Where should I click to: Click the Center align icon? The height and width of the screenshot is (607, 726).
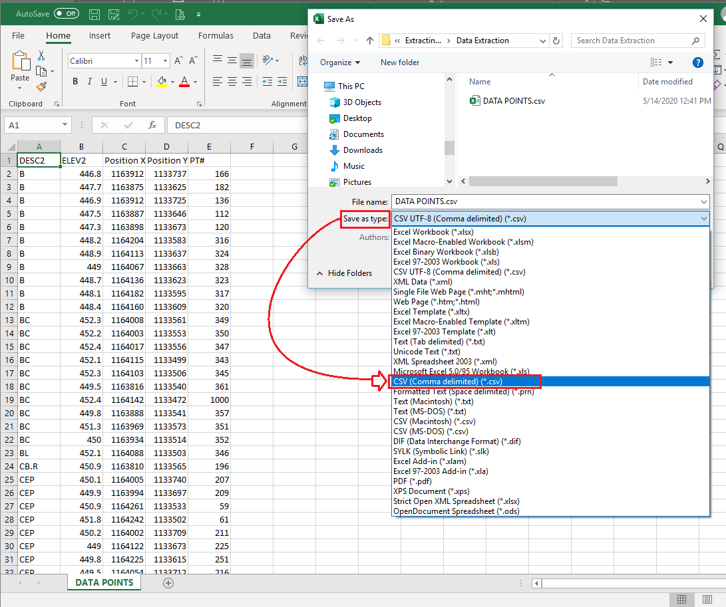point(232,82)
